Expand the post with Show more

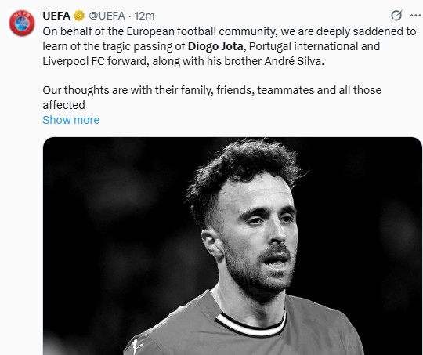click(x=71, y=120)
